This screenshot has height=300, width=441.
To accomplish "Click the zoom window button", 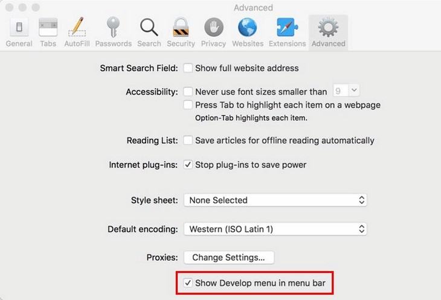I will click(x=36, y=7).
